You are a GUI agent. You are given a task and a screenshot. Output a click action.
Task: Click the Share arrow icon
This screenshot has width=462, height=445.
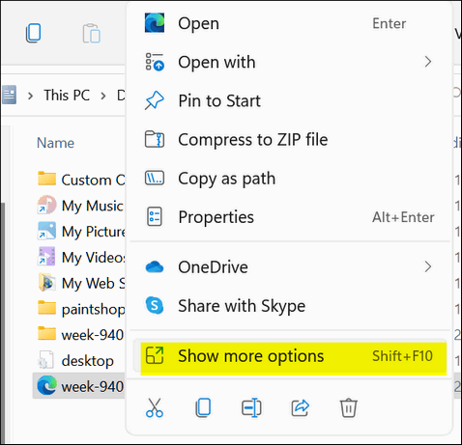click(x=301, y=407)
